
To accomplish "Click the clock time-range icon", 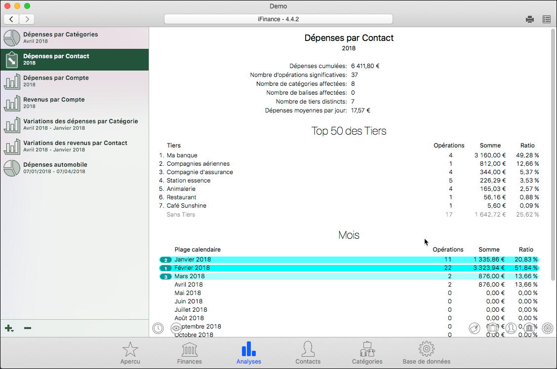I will click(158, 328).
